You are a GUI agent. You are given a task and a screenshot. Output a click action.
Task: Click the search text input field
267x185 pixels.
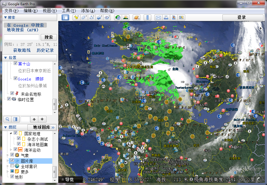click(21, 37)
